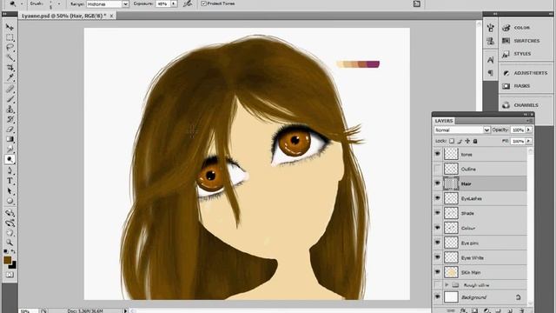Image resolution: width=556 pixels, height=313 pixels.
Task: Select the Clone Stamp tool
Action: point(10,110)
